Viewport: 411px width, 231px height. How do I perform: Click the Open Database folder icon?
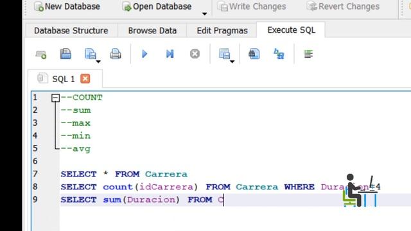coord(127,6)
